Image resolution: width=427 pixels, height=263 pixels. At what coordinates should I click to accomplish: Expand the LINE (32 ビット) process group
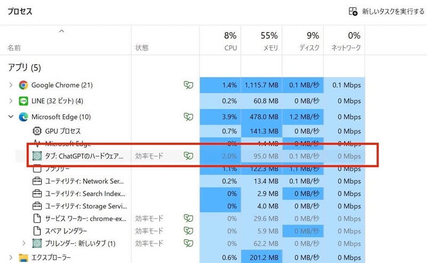pos(11,101)
